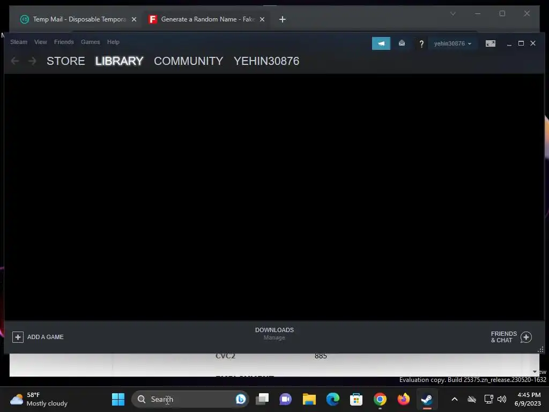Click the CVC2 label in browser page
This screenshot has height=412, width=549.
coord(225,356)
